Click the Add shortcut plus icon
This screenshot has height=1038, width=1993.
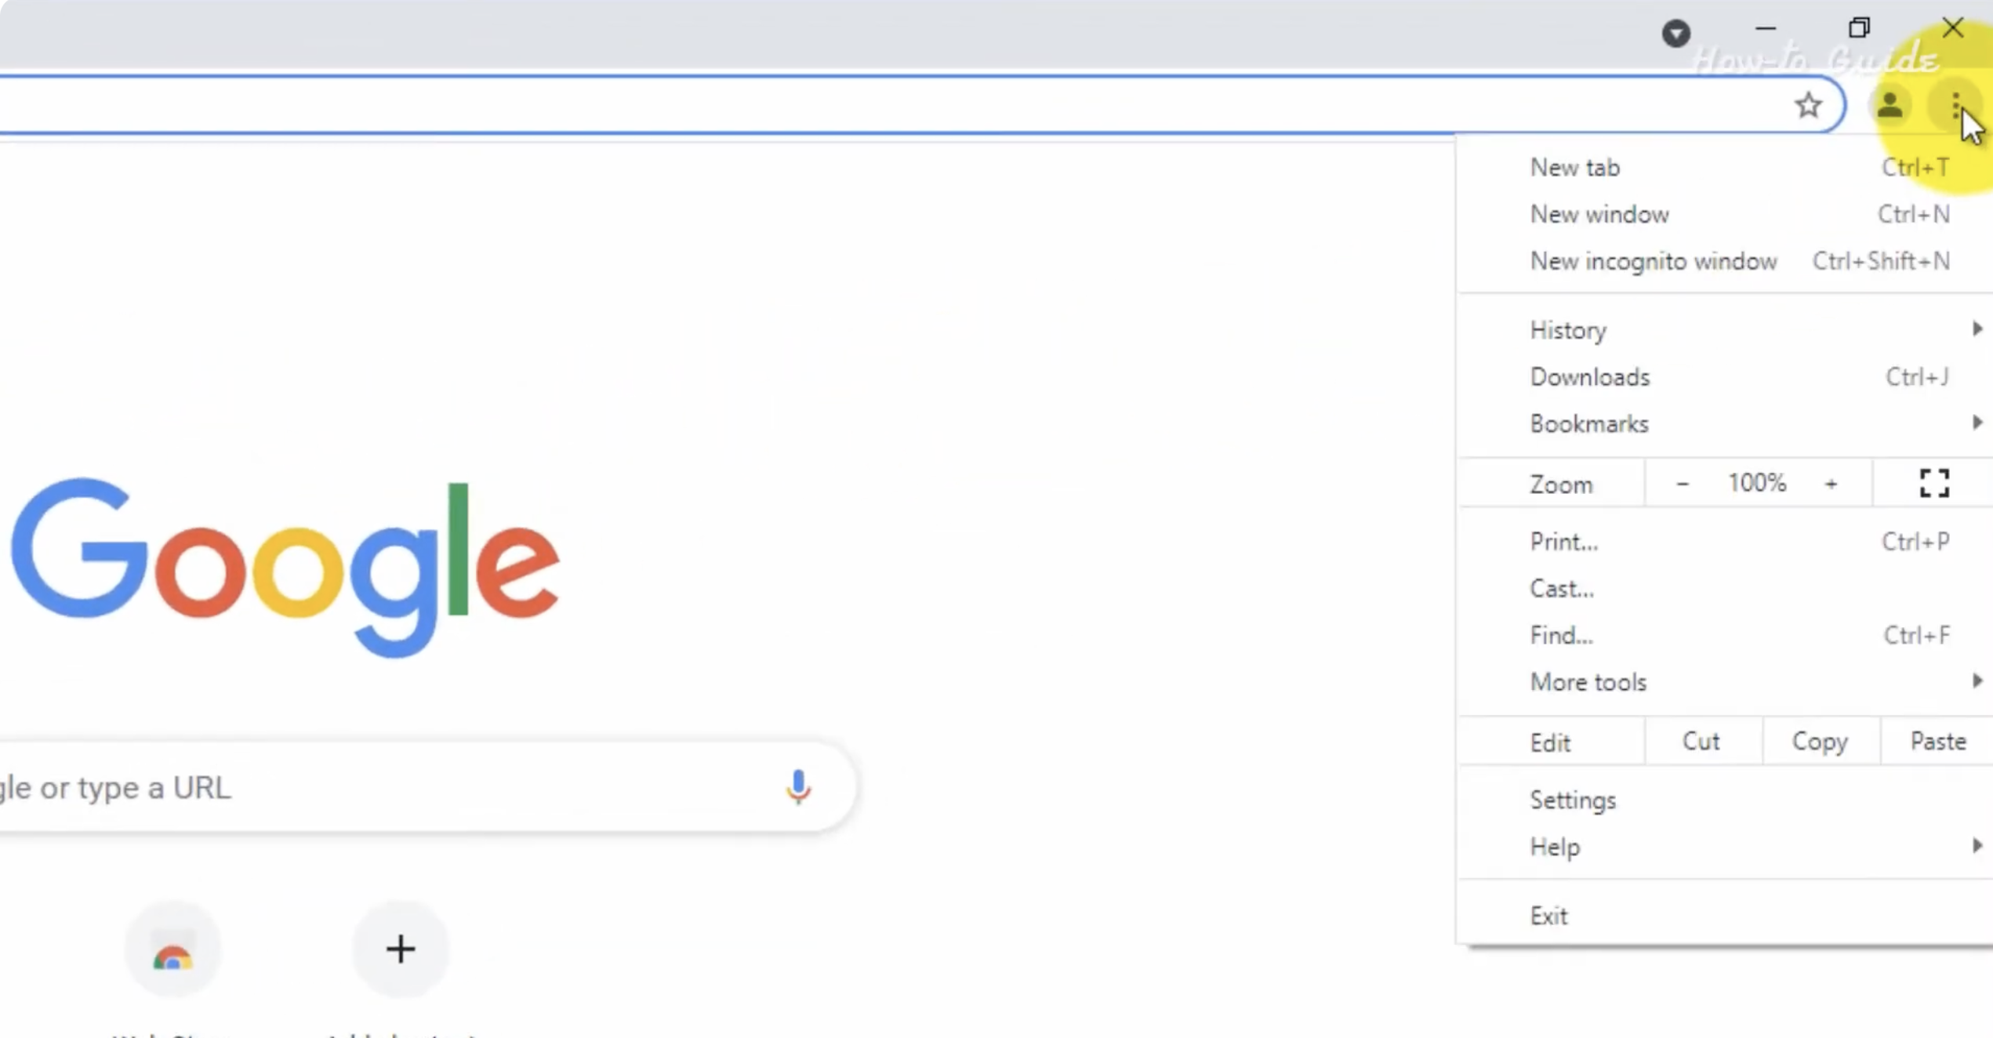[x=400, y=949]
